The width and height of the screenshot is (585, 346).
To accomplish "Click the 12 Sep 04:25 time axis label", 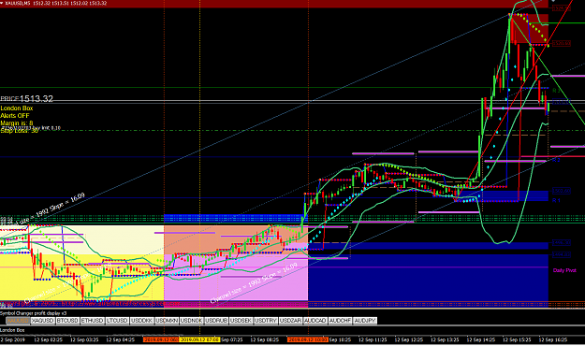I will (x=121, y=339).
